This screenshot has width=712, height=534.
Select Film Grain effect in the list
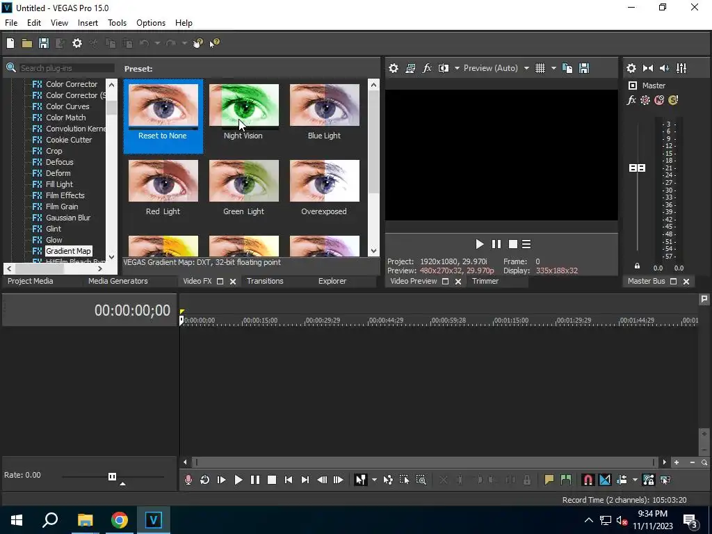pos(62,206)
